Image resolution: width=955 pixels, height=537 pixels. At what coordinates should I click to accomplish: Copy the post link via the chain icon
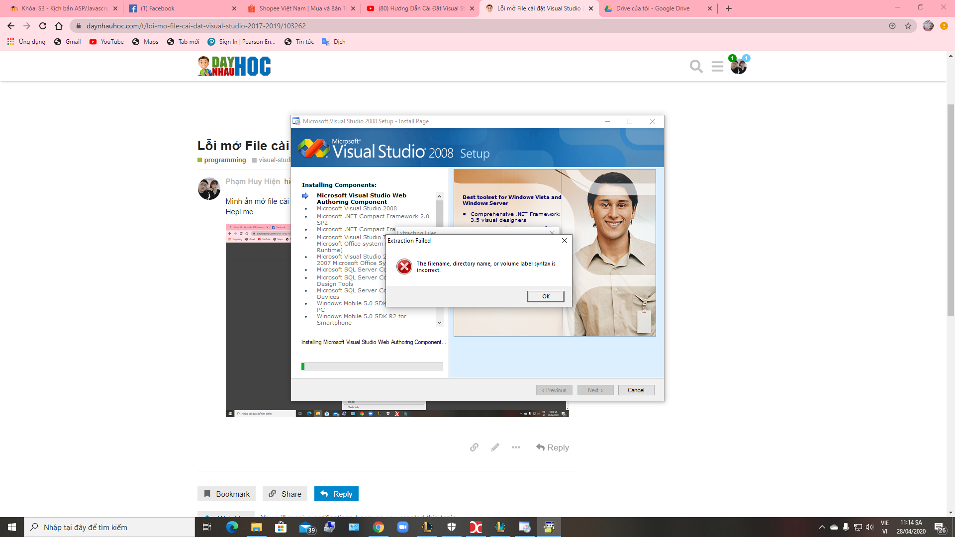pos(474,447)
